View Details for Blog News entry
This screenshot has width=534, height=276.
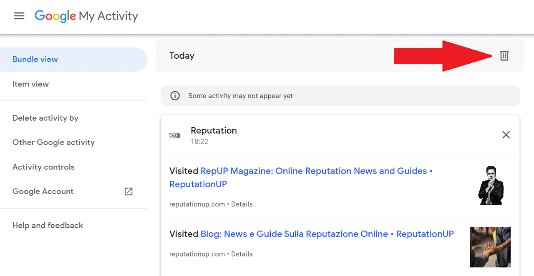point(242,254)
